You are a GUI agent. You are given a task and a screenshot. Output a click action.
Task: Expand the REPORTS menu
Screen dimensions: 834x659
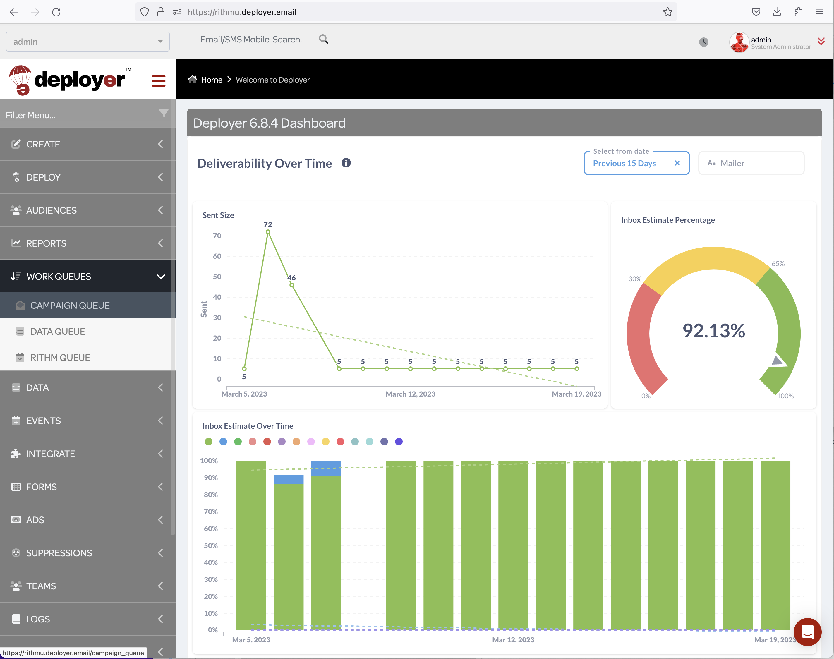coord(87,243)
